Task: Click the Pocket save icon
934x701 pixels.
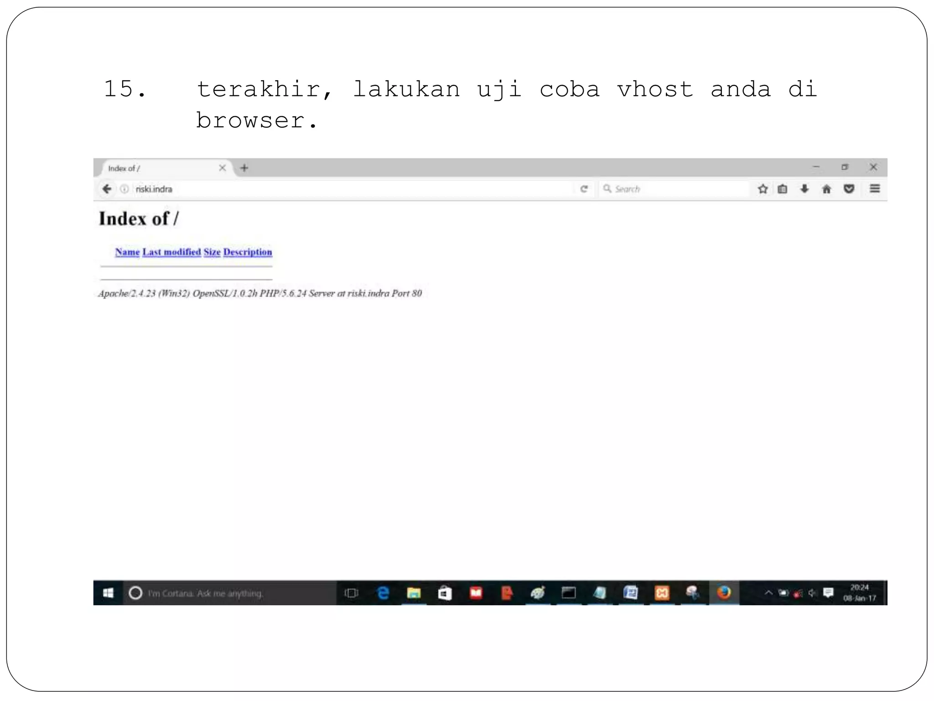Action: click(849, 189)
